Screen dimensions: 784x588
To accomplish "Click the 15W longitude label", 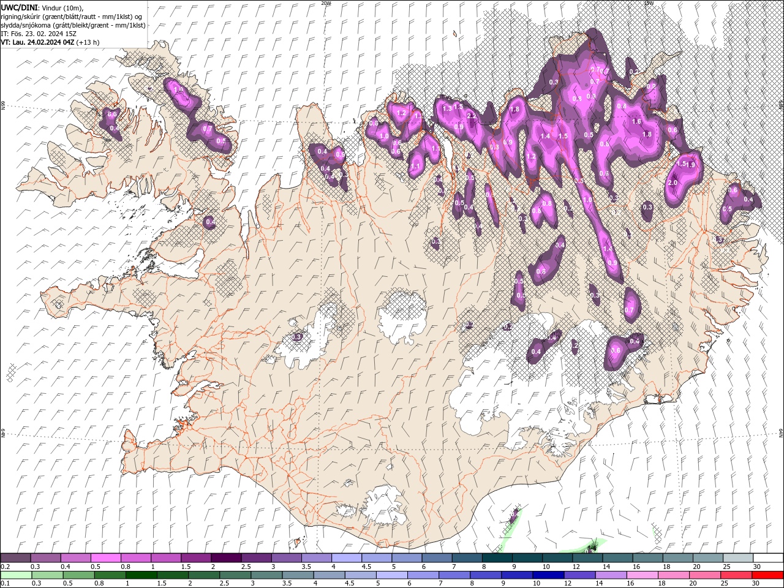I will (x=649, y=2).
